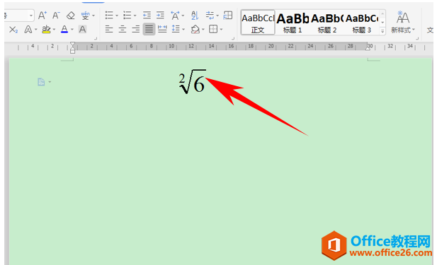Increase font size with A+ icon
The width and height of the screenshot is (437, 265).
point(42,16)
